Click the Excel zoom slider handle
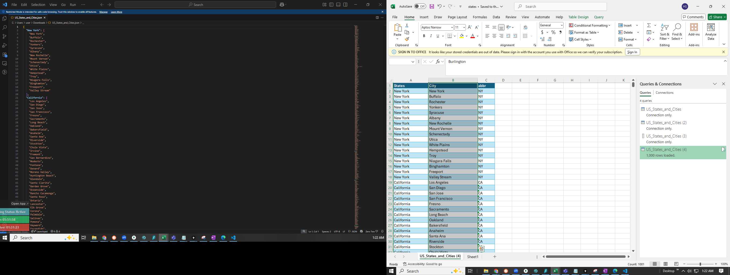This screenshot has height=275, width=730. tap(700, 264)
